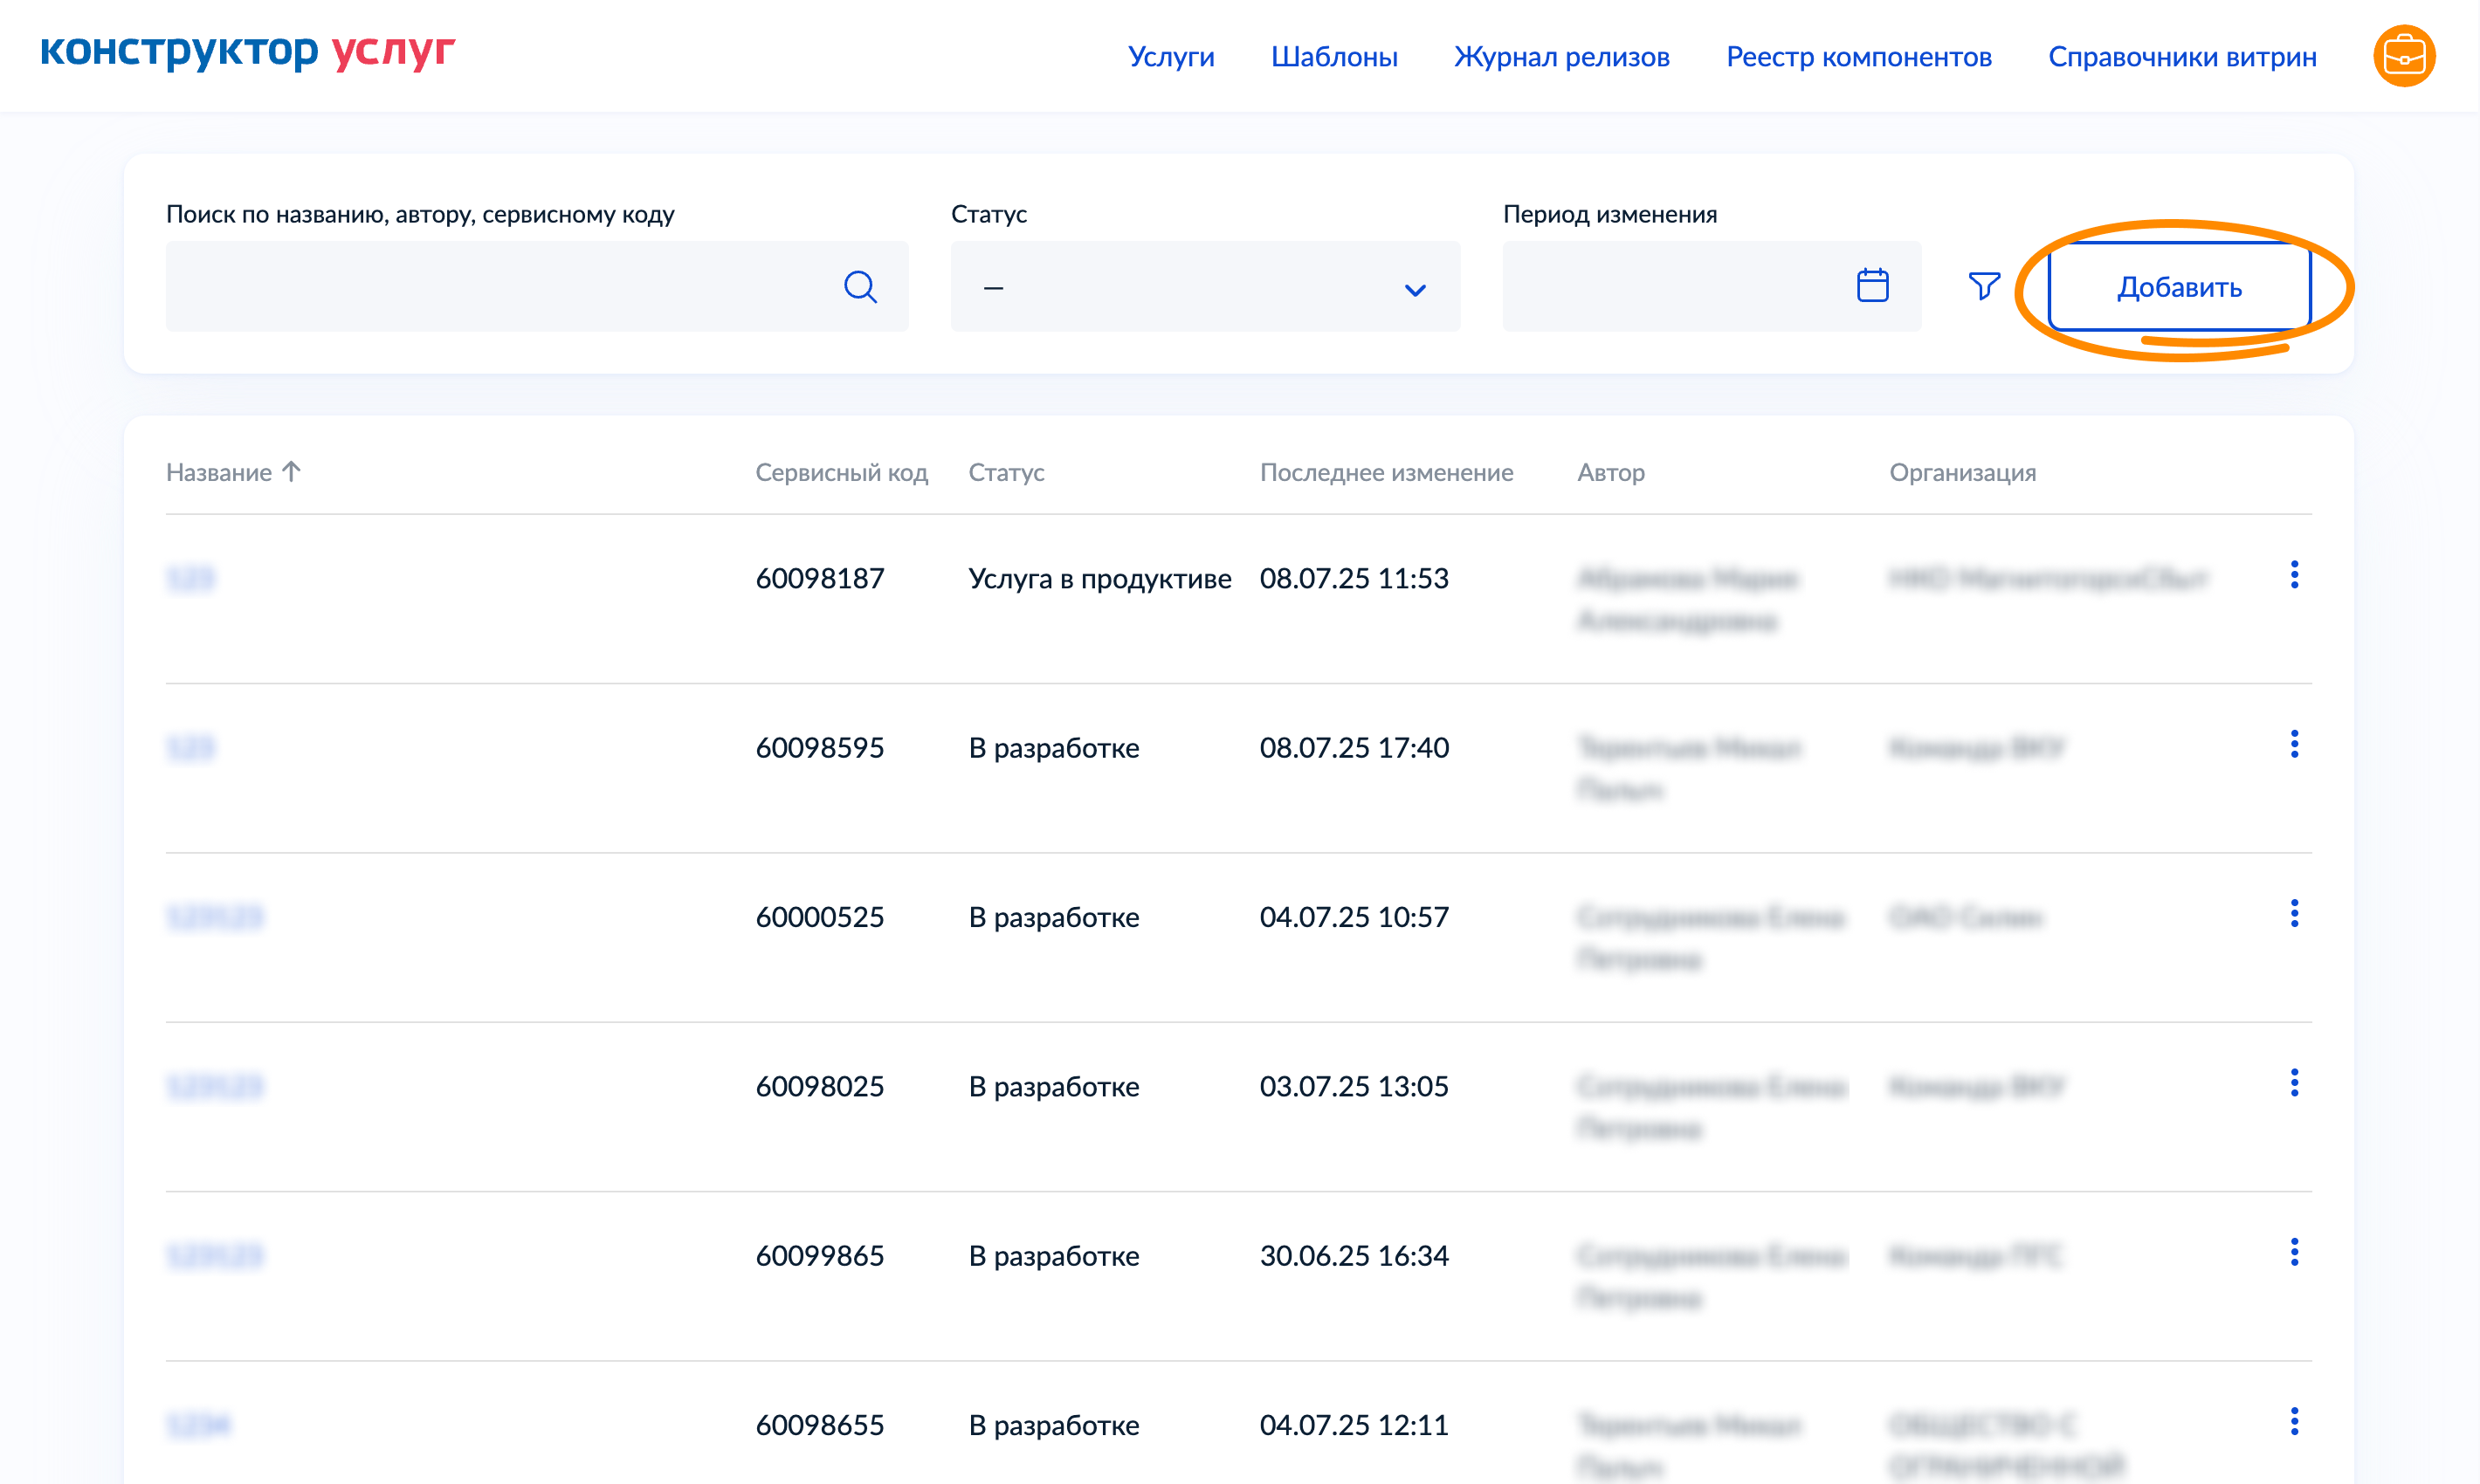This screenshot has width=2480, height=1484.
Task: Open actions menu for service 60099865
Action: [2294, 1252]
